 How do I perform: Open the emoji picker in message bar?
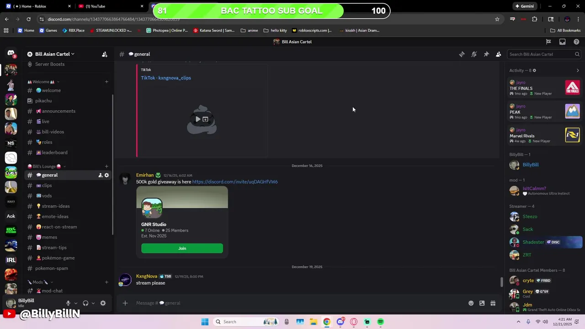tap(471, 303)
